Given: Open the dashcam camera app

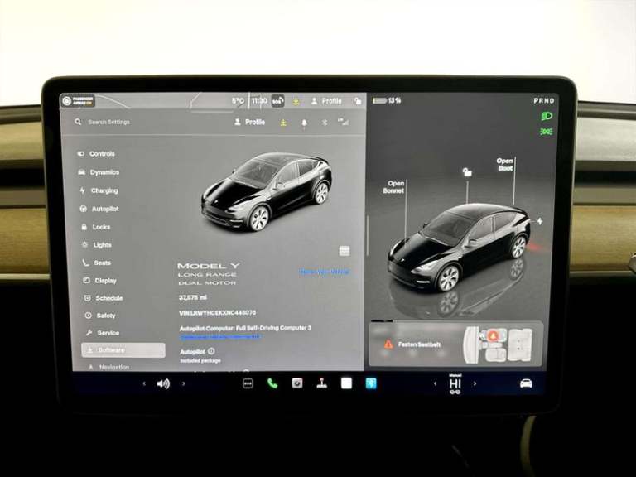Looking at the screenshot, I should pyautogui.click(x=296, y=383).
